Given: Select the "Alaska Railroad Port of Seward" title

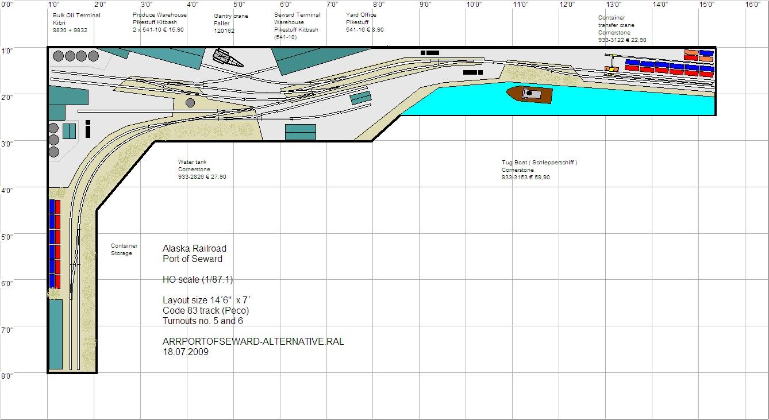Looking at the screenshot, I should point(194,253).
